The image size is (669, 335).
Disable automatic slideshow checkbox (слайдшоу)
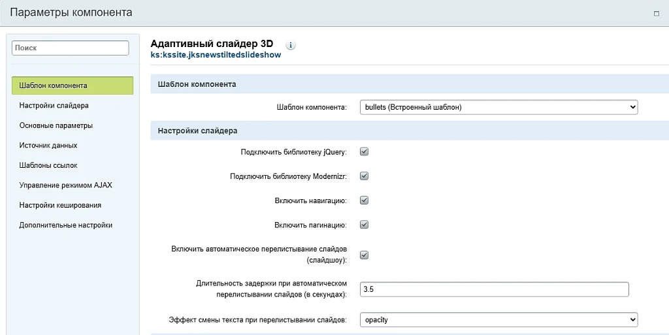[x=364, y=255]
